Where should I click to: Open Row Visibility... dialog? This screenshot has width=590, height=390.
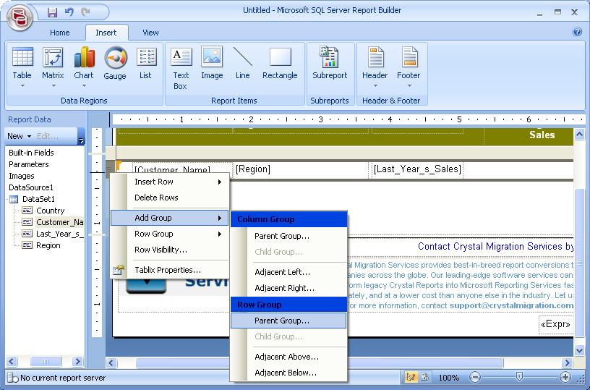pos(169,250)
